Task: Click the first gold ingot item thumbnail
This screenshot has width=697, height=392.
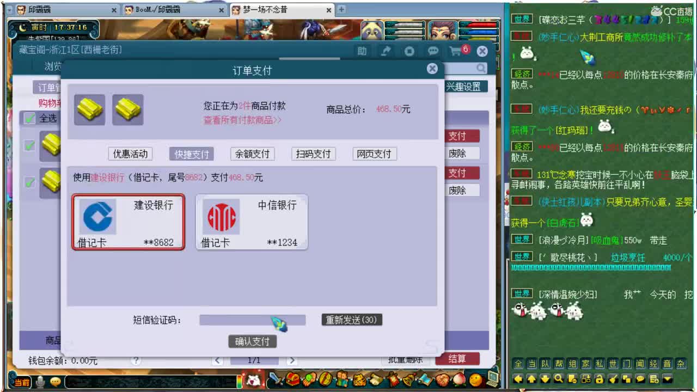Action: point(89,109)
